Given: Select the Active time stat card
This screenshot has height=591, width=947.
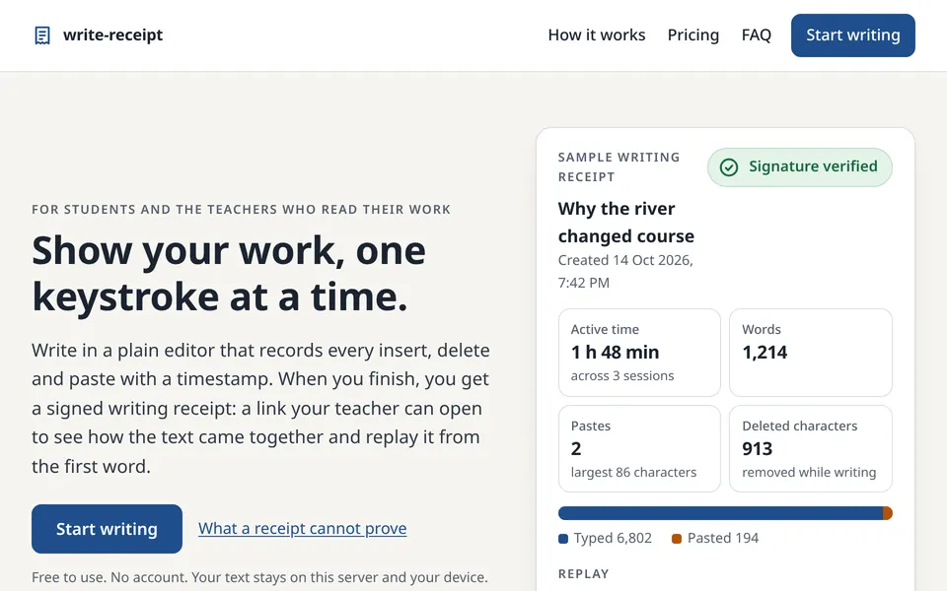Looking at the screenshot, I should pyautogui.click(x=639, y=353).
